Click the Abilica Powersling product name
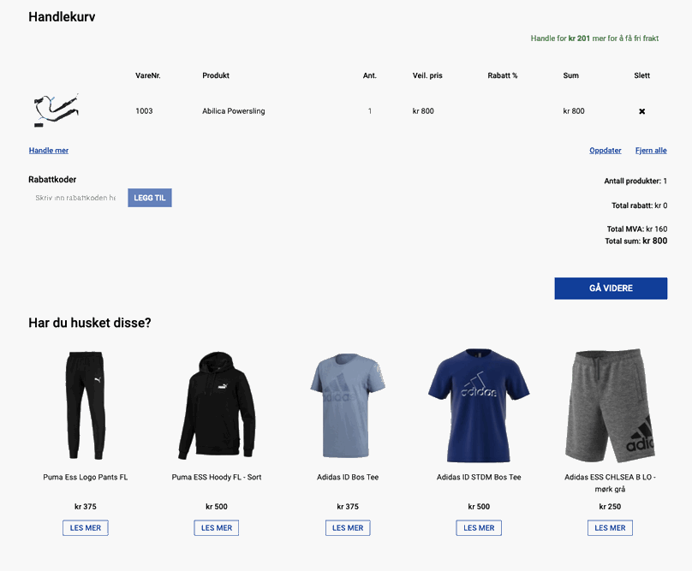Screen dimensions: 692x571 coord(234,111)
